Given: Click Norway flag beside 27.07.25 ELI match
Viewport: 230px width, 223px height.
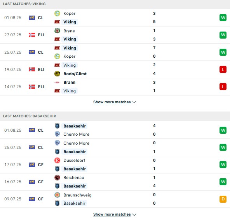Looking at the screenshot, I should [32, 35].
